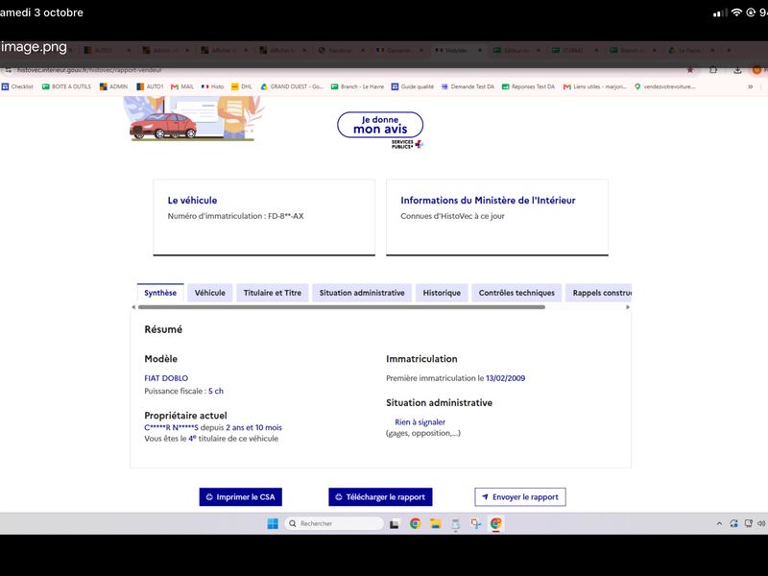Open the BOITE A OUTILS bookmark
The image size is (768, 576).
[x=66, y=86]
